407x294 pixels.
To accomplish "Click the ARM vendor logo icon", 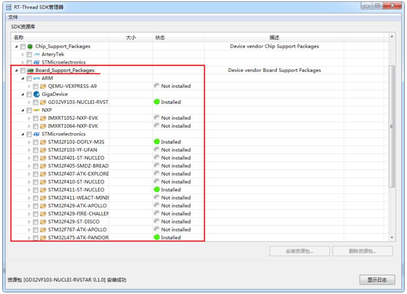I will coord(37,78).
